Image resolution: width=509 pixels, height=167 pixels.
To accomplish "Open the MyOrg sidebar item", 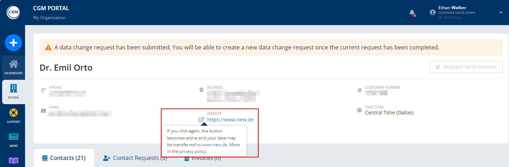I will click(13, 92).
